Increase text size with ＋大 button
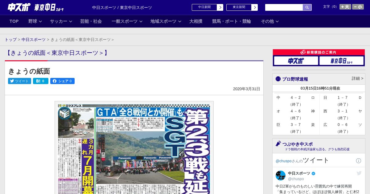The width and height of the screenshot is (370, 194). [x=345, y=7]
